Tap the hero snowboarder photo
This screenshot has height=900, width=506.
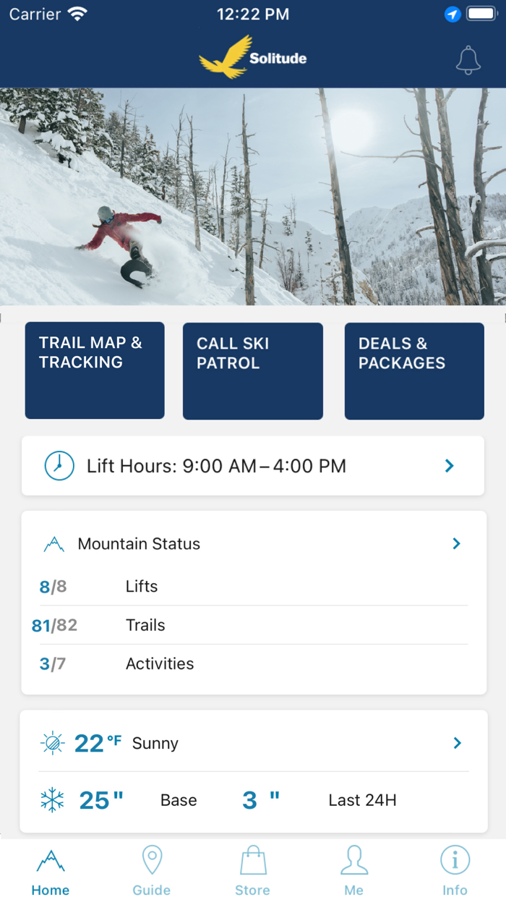(252, 195)
